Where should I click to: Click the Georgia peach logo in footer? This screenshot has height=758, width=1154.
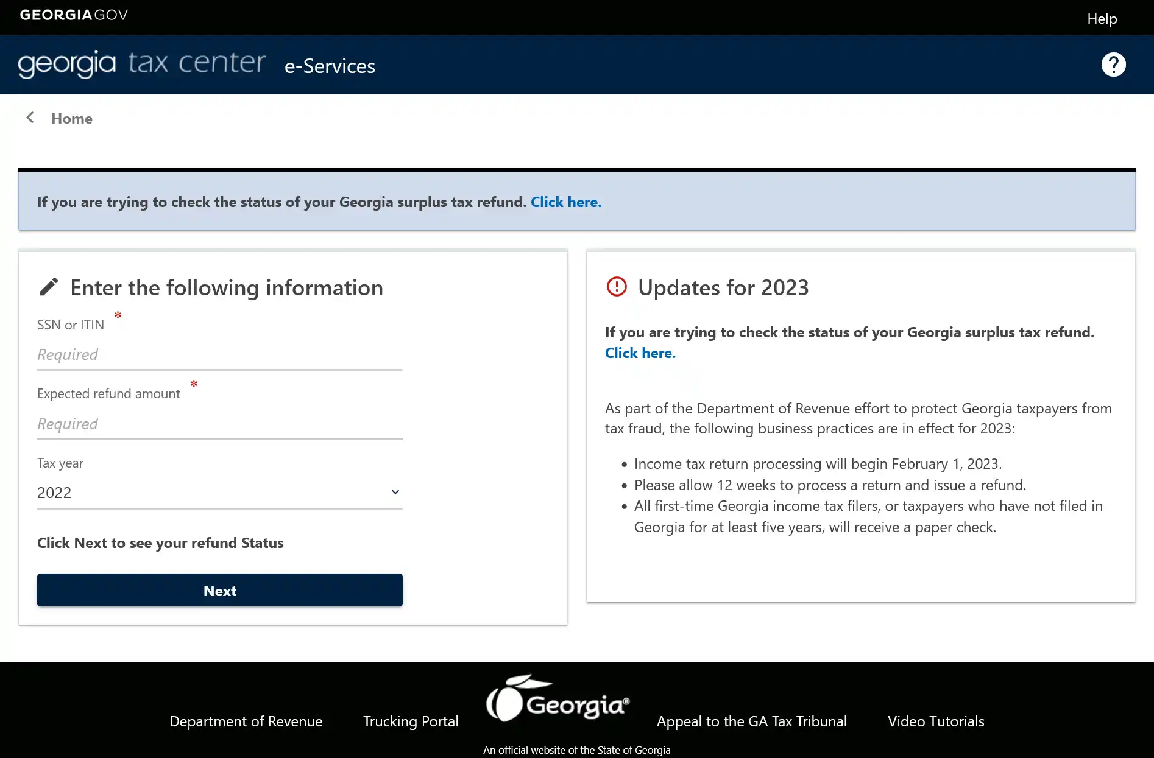(557, 700)
